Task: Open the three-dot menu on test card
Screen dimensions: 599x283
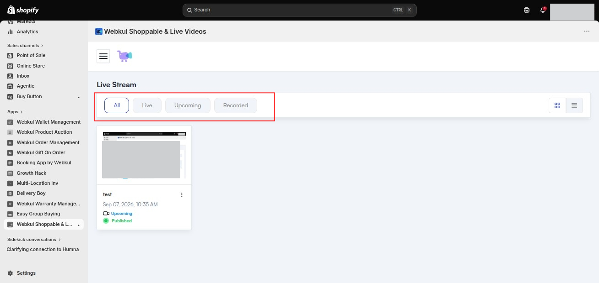Action: pyautogui.click(x=182, y=195)
